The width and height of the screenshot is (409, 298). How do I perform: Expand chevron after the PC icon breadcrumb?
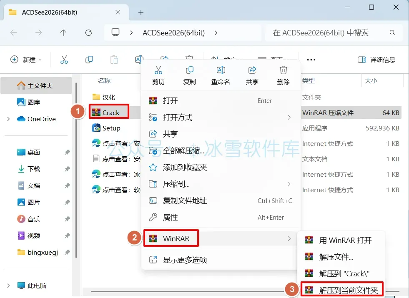click(131, 33)
